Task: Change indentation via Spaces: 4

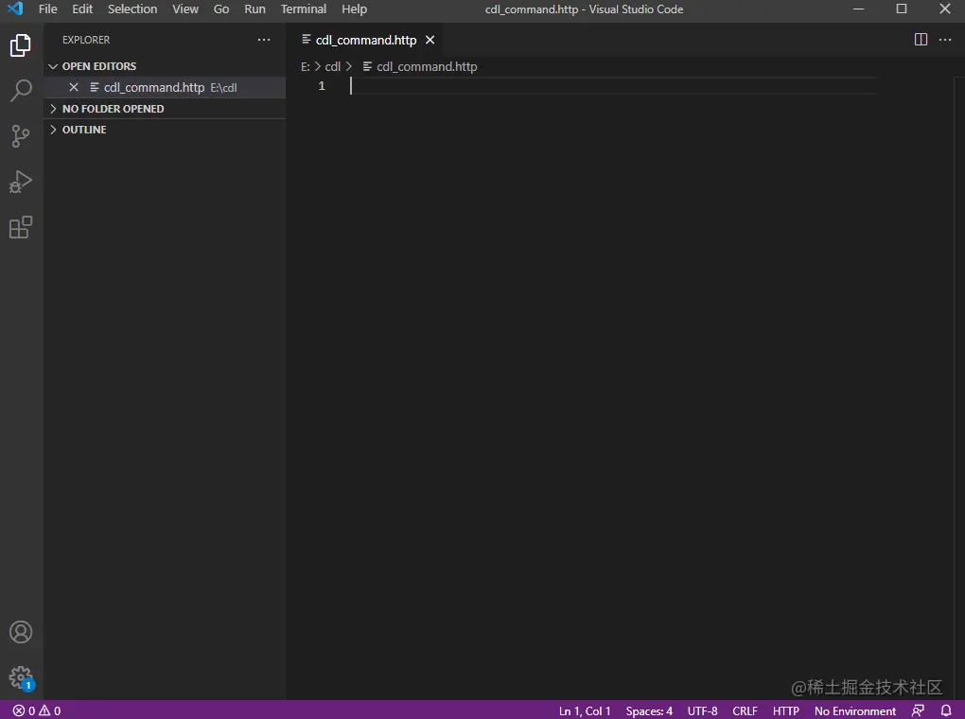Action: [649, 711]
